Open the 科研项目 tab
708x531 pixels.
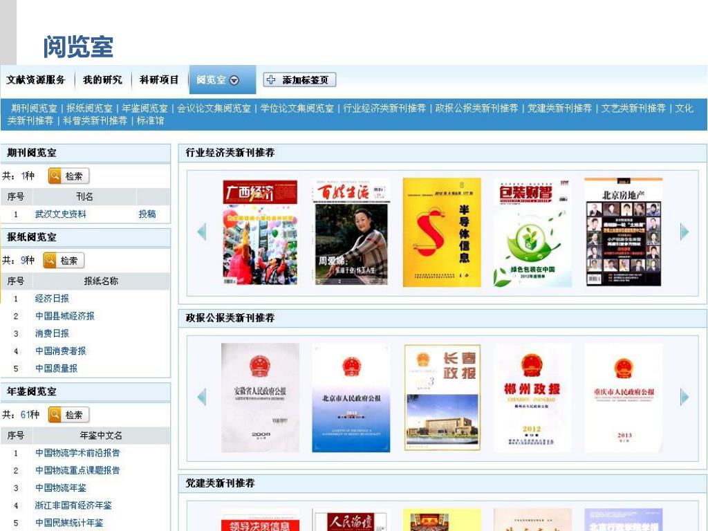tap(159, 80)
